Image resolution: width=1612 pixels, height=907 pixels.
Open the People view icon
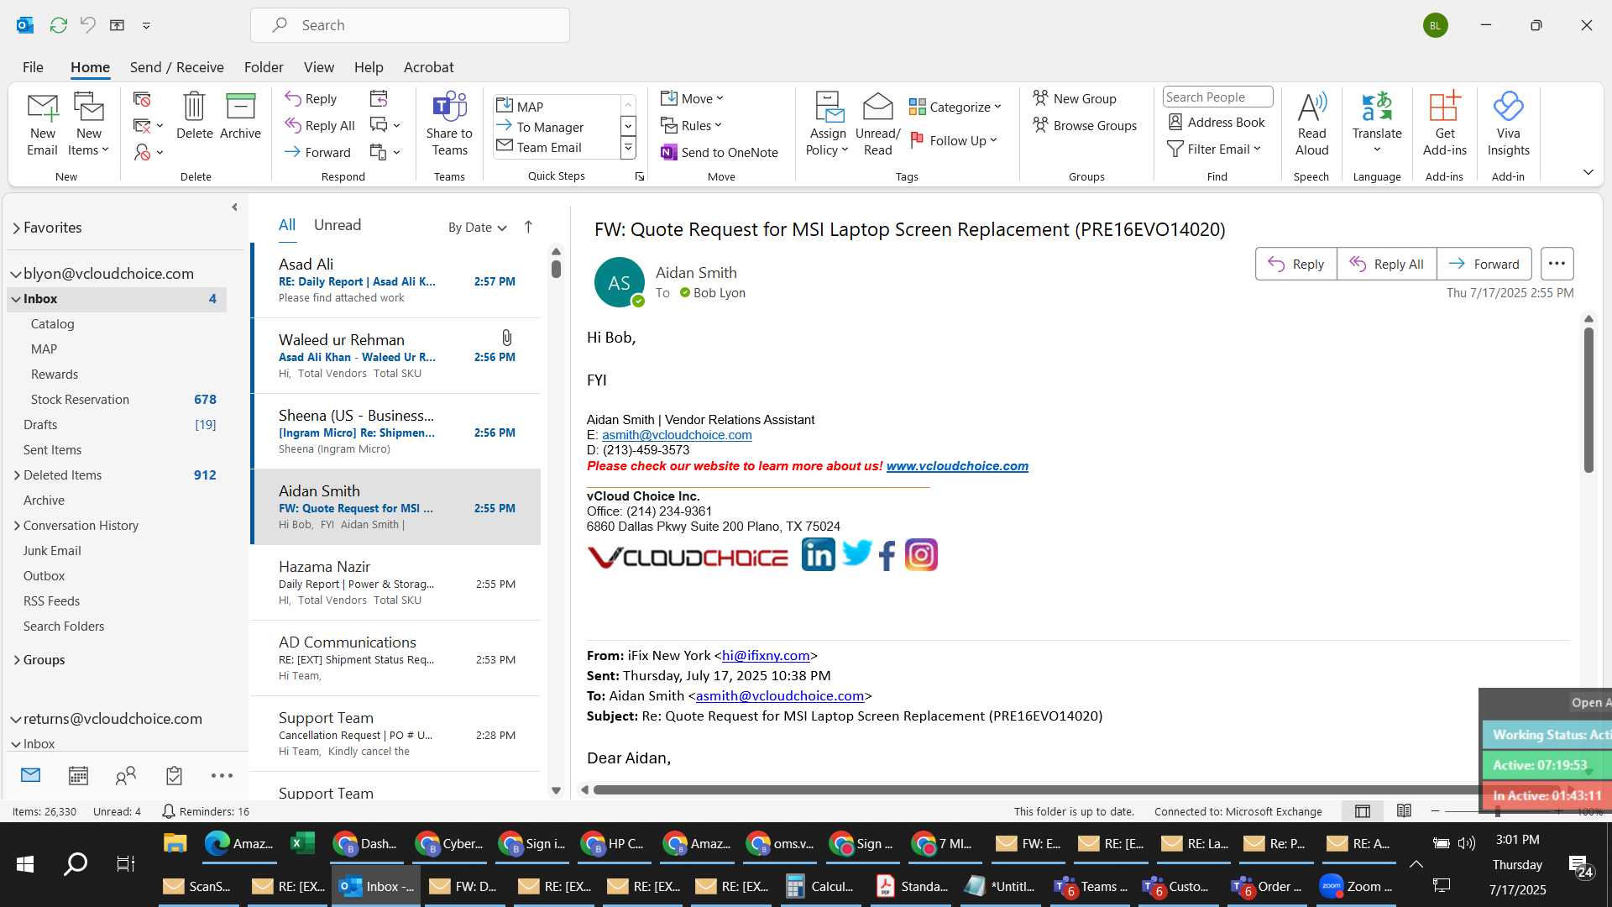pos(126,776)
